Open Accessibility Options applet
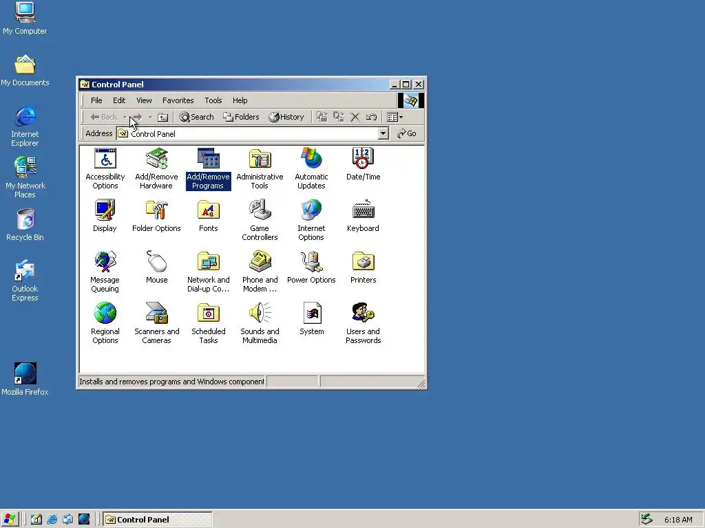The width and height of the screenshot is (705, 528). pos(105,169)
